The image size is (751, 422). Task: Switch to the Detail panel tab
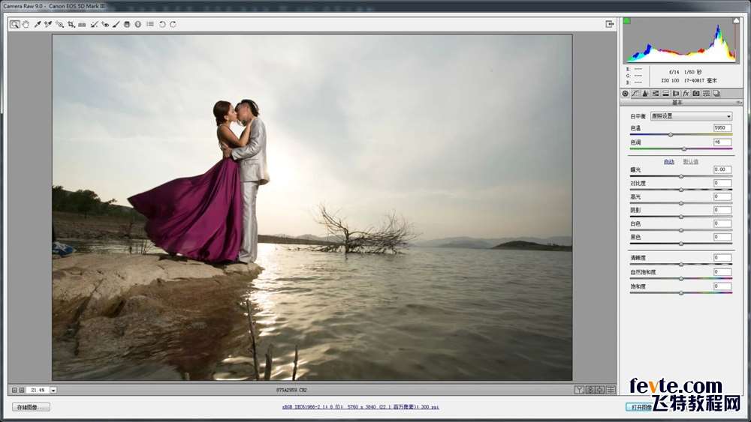tap(645, 94)
